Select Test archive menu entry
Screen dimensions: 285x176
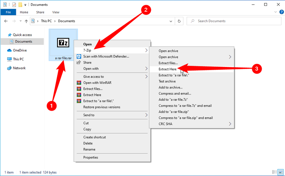point(167,81)
